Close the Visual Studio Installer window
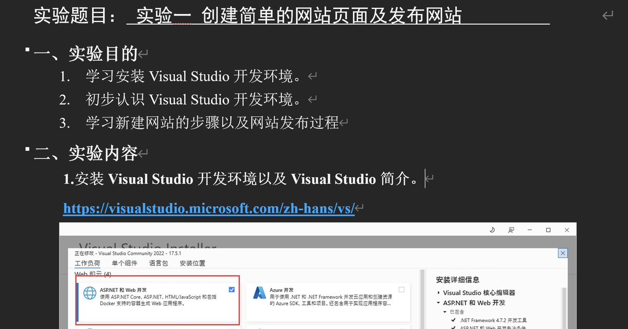Viewport: 628px width, 329px height. tap(567, 230)
